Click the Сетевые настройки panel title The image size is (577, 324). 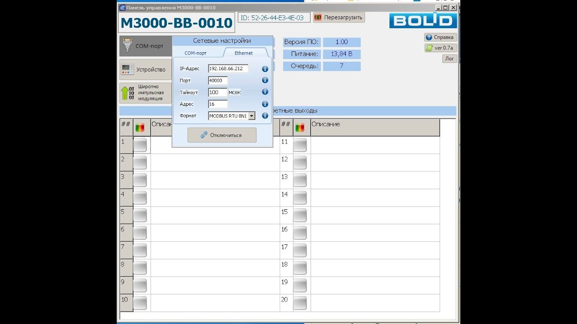click(x=222, y=40)
